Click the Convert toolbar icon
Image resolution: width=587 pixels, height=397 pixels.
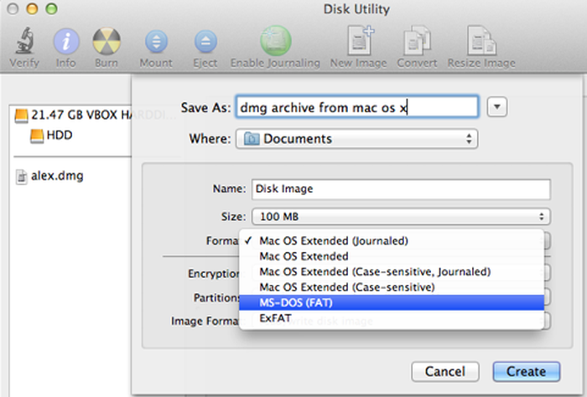pos(417,40)
